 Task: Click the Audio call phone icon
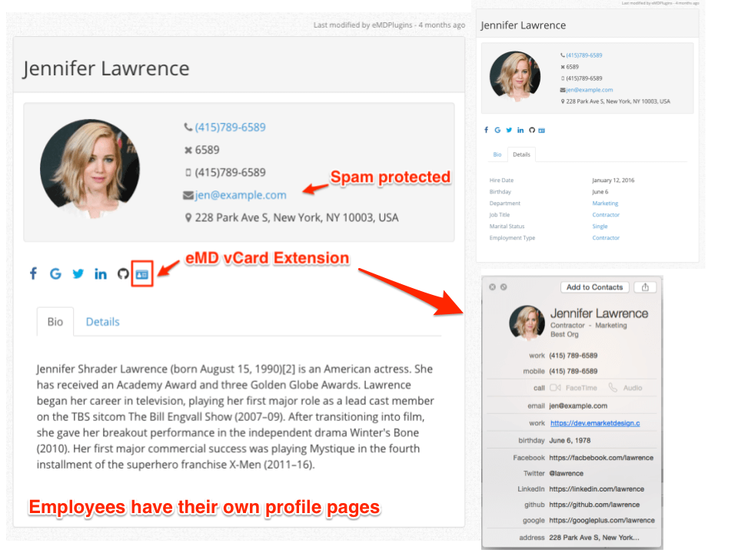(613, 388)
